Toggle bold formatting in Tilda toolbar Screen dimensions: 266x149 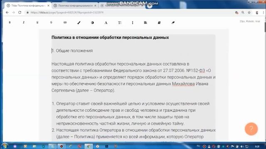pyautogui.click(x=10, y=22)
